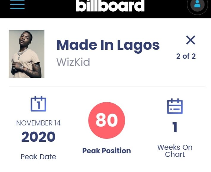The width and height of the screenshot is (211, 172).
Task: Click the number 80 inside the circle
Action: [107, 120]
